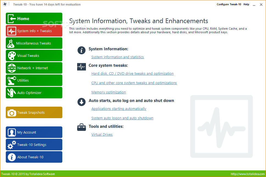266x177 pixels.
Task: Click the camera icon on Tweak Snapshots
Action: pyautogui.click(x=12, y=113)
